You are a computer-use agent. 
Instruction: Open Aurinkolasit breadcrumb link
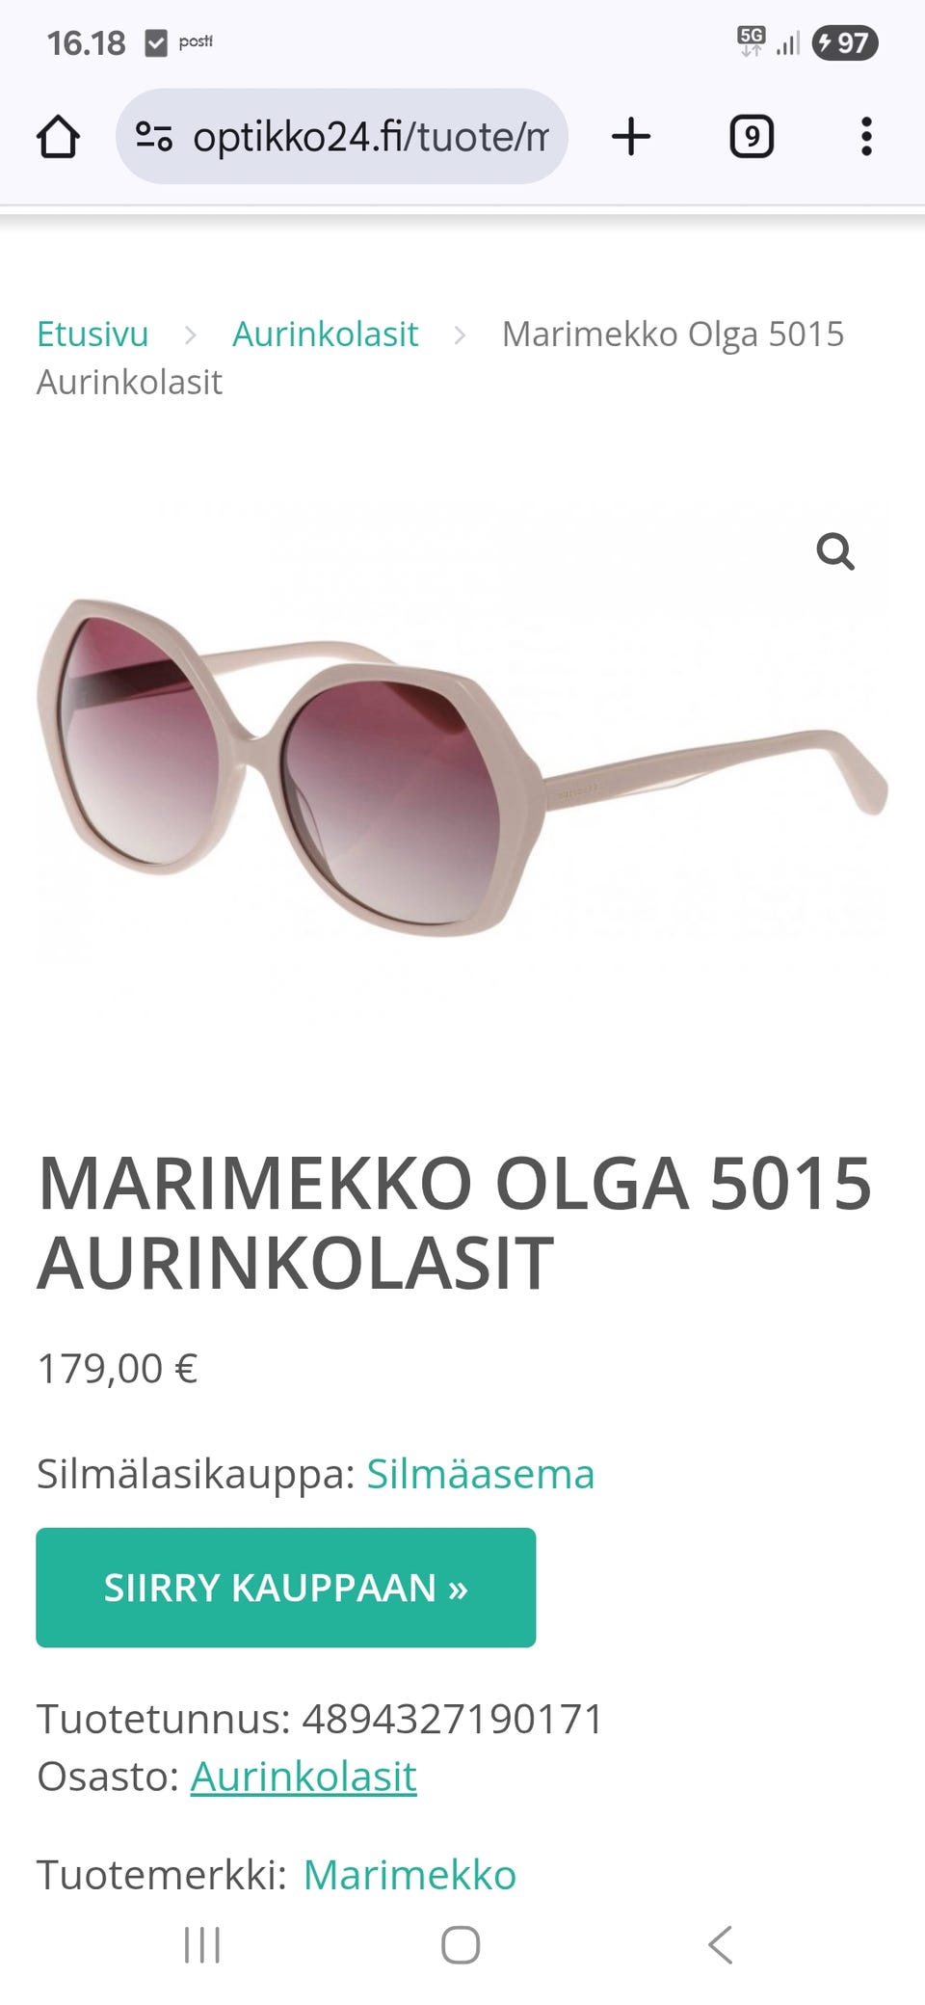coord(326,334)
